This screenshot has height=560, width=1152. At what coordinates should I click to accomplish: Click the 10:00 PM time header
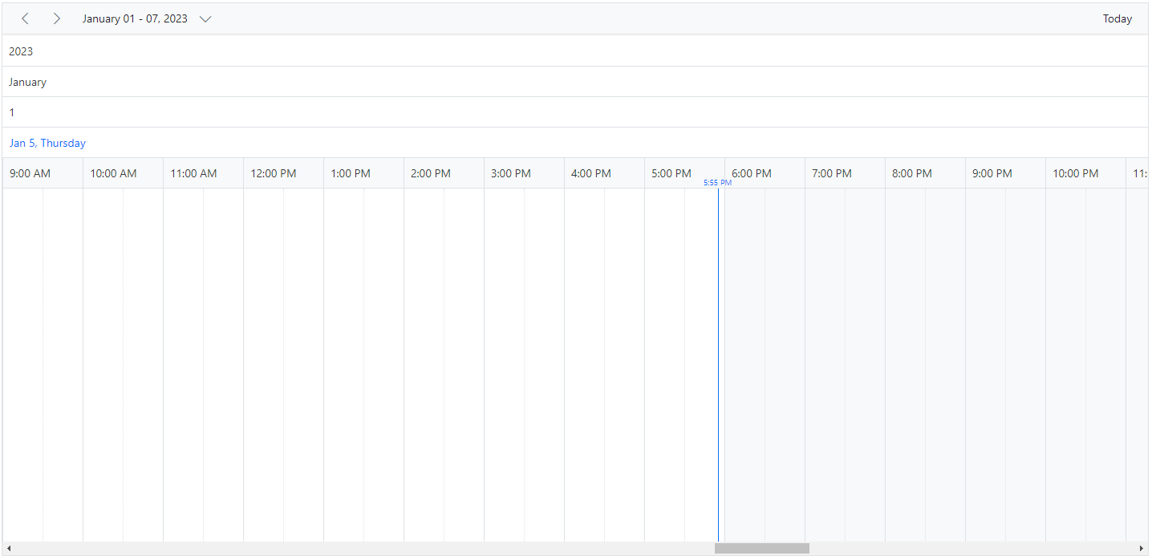pos(1085,173)
